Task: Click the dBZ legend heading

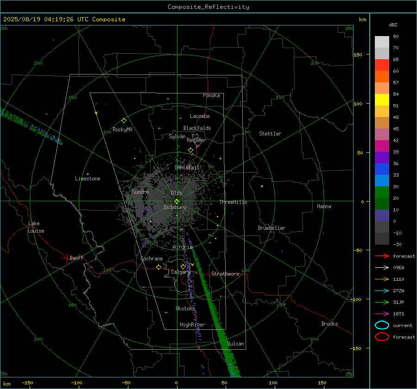Action: [x=393, y=25]
